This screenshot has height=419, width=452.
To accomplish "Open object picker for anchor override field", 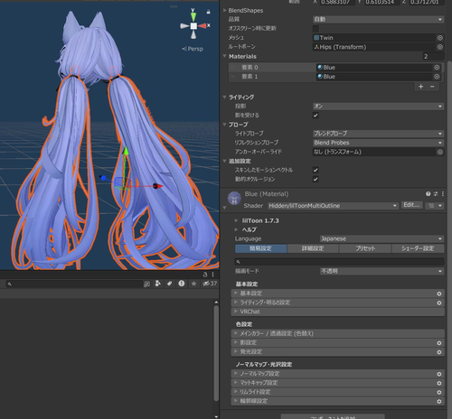I will pyautogui.click(x=440, y=152).
